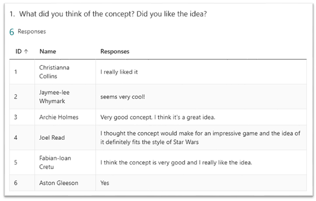
Task: Click the 'I really liked it' response
Action: click(120, 72)
